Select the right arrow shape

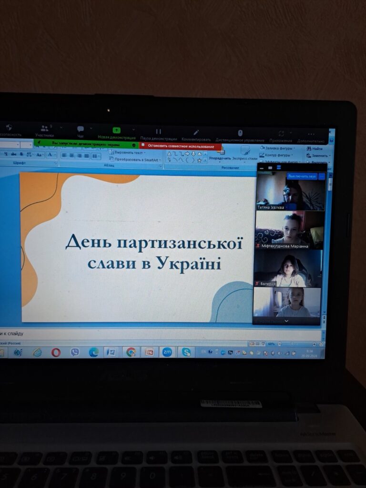pos(187,153)
